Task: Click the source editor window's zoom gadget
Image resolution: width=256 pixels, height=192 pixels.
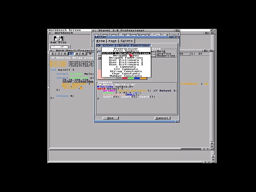Action: coord(206,51)
